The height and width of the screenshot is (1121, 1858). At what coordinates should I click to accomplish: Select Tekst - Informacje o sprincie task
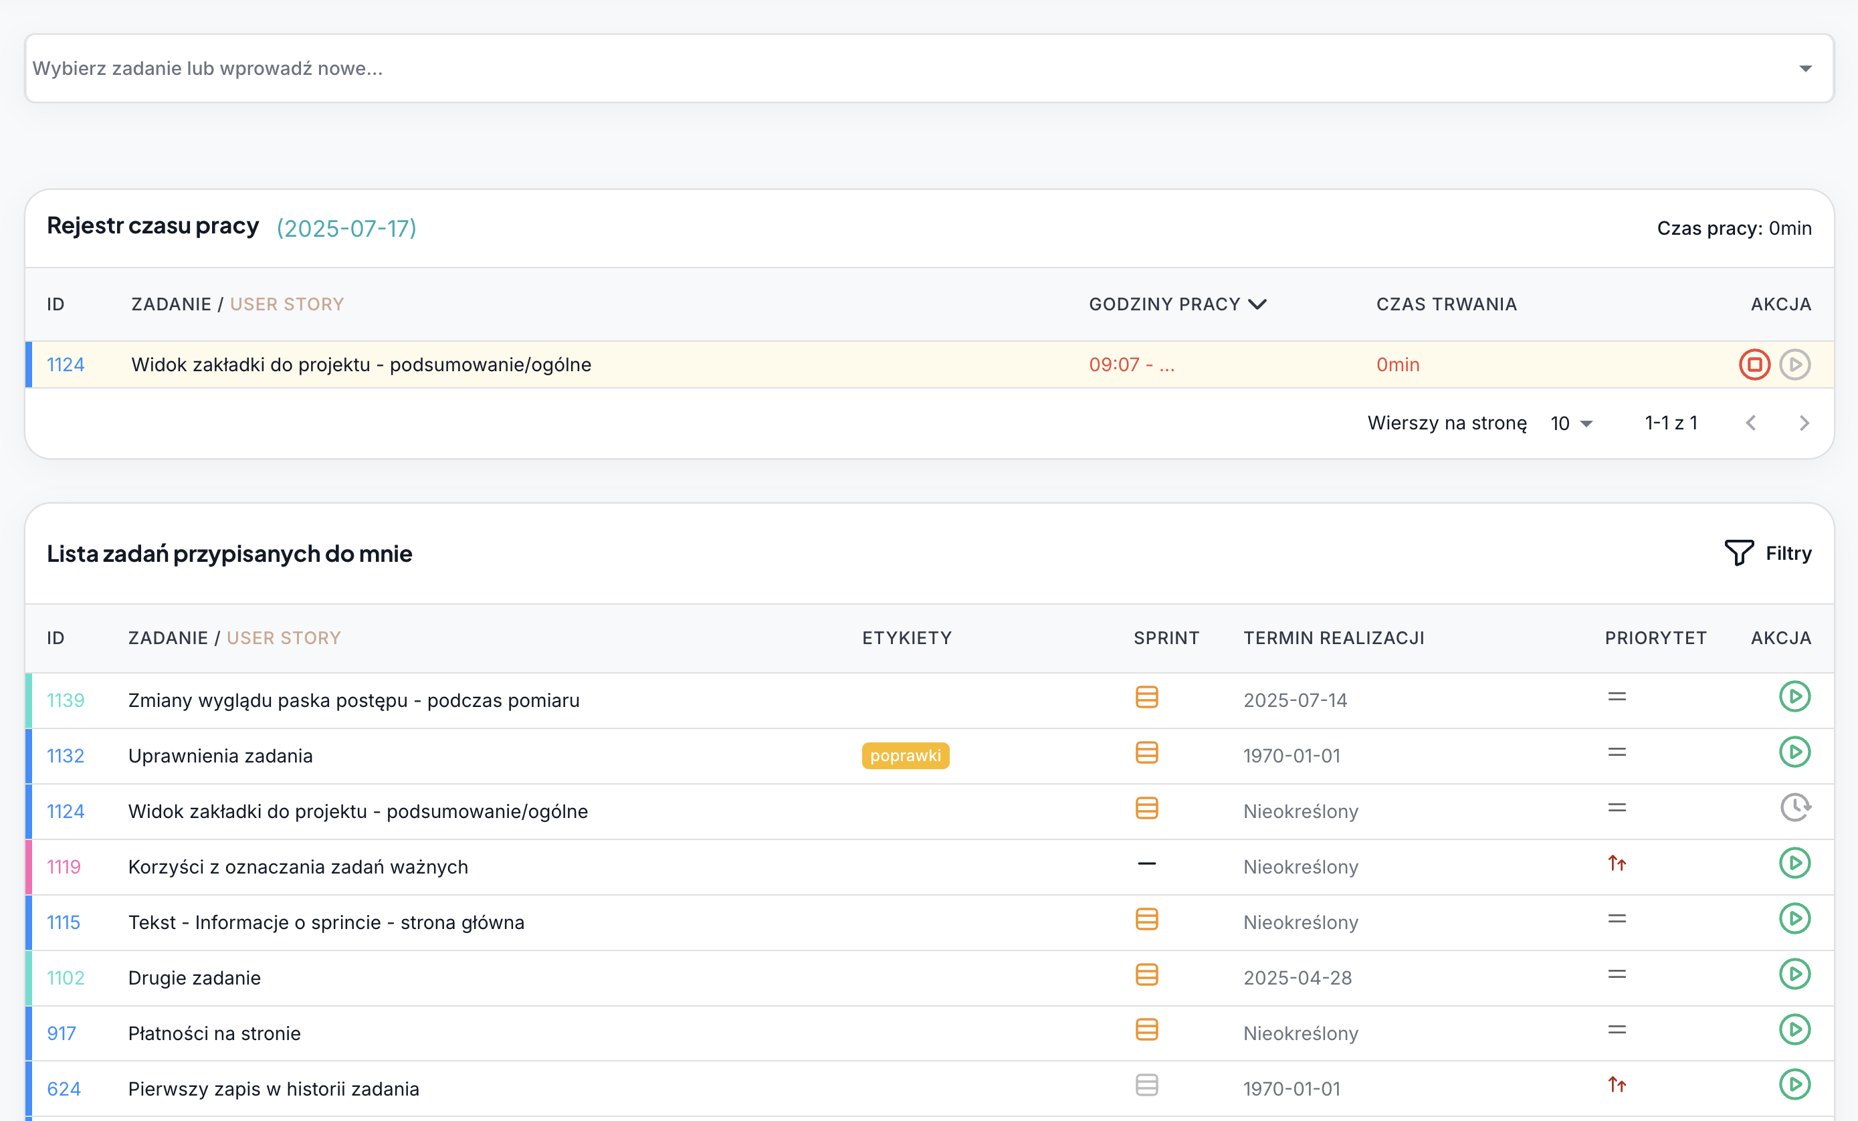click(x=326, y=923)
